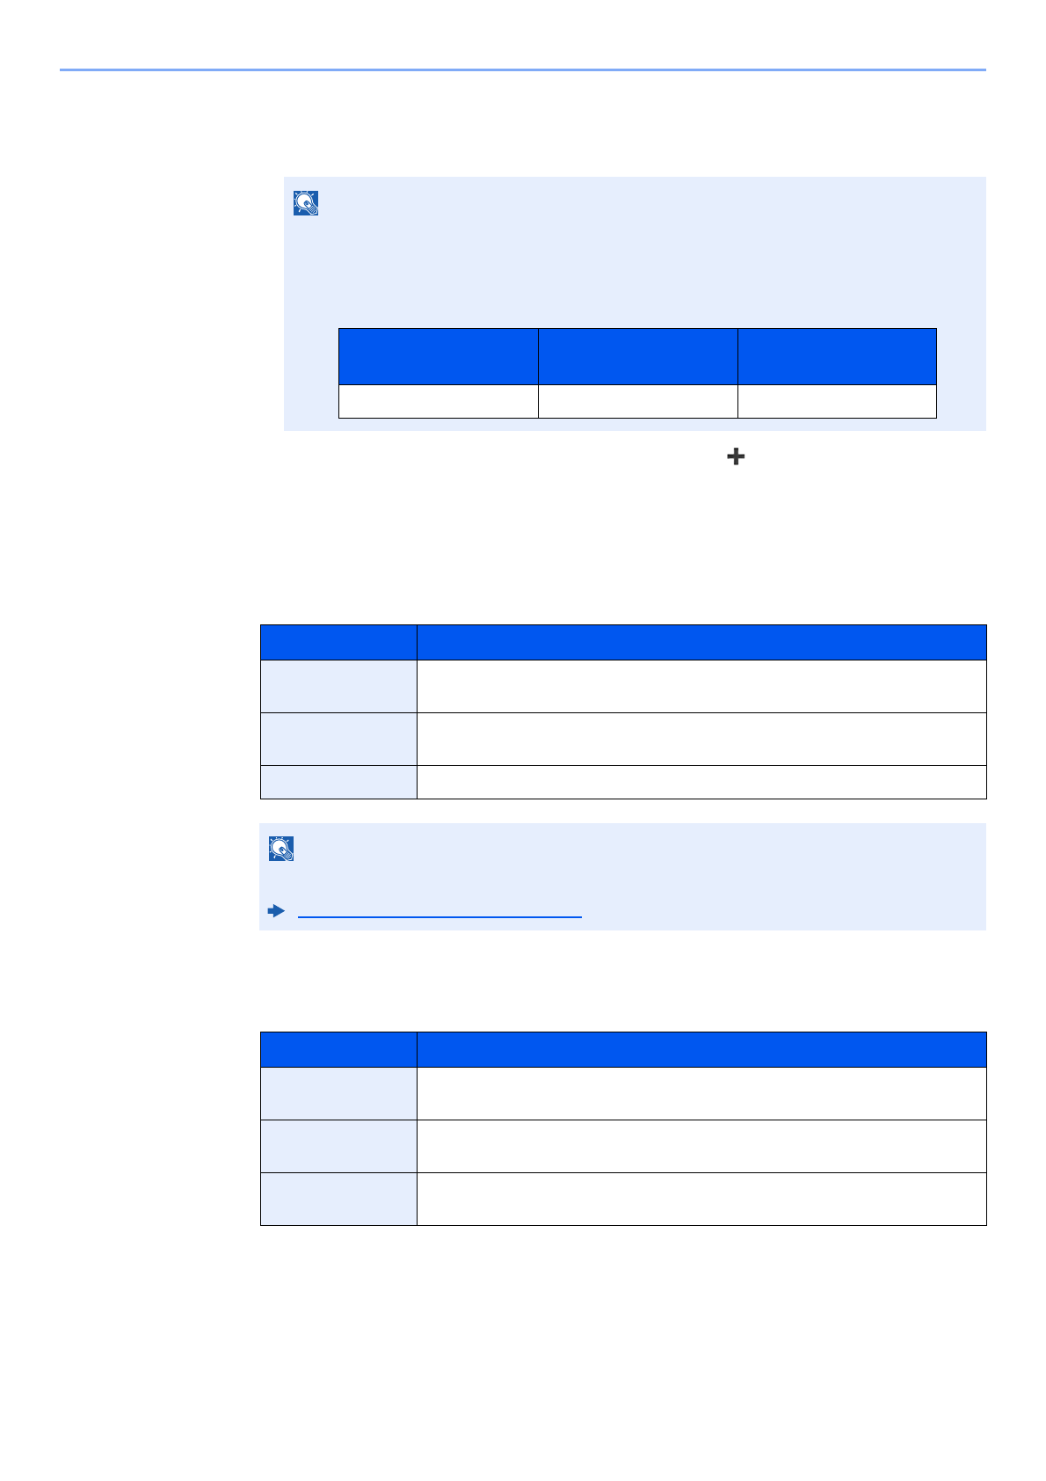Select the middle blue header cell of the three-column table
This screenshot has height=1481, width=1046.
click(x=638, y=356)
